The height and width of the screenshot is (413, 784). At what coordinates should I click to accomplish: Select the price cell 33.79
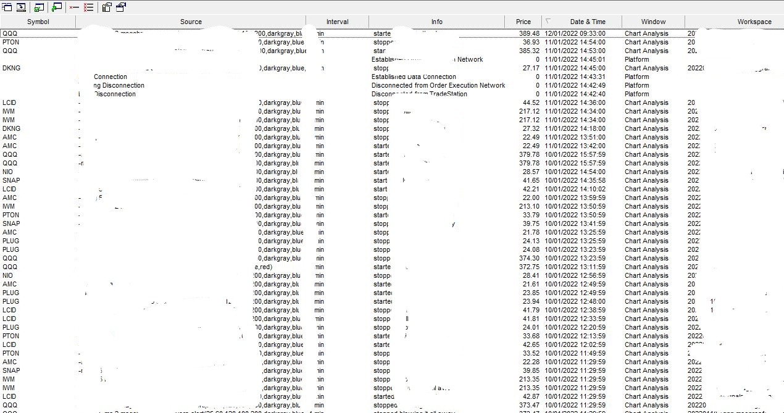coord(531,215)
